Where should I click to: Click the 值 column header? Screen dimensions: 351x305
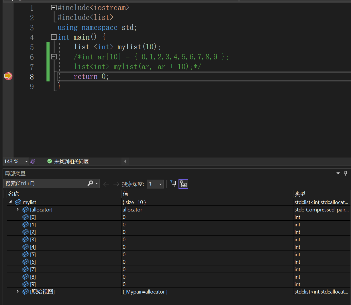coord(126,194)
